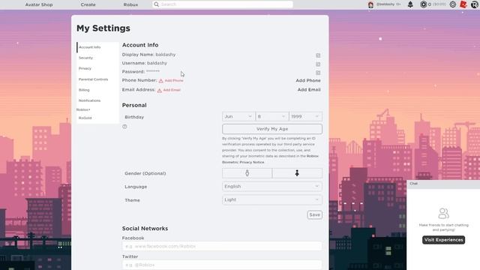Image resolution: width=480 pixels, height=270 pixels.
Task: Open the baldashy avatar profile icon
Action: pyautogui.click(x=370, y=4)
